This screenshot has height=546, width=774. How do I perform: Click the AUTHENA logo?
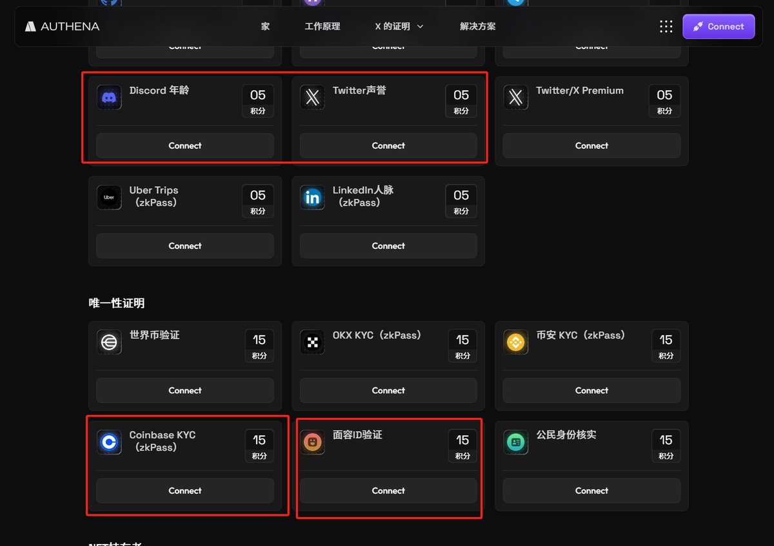coord(62,26)
